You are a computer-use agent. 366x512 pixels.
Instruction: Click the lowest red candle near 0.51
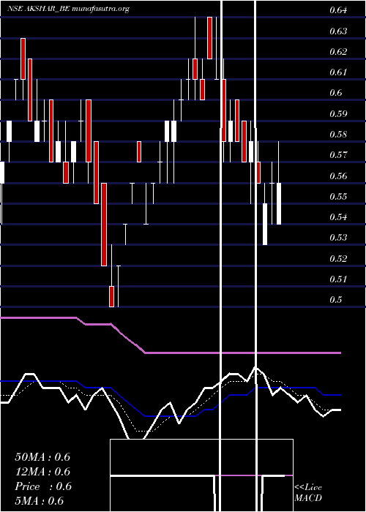pos(112,296)
